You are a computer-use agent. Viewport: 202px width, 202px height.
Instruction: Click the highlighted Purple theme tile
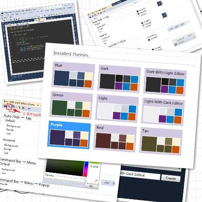click(x=69, y=135)
